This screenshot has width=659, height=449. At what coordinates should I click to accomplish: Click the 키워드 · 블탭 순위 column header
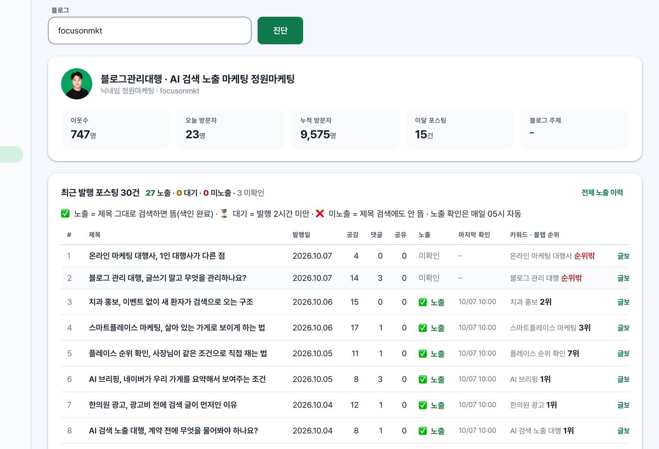point(534,235)
